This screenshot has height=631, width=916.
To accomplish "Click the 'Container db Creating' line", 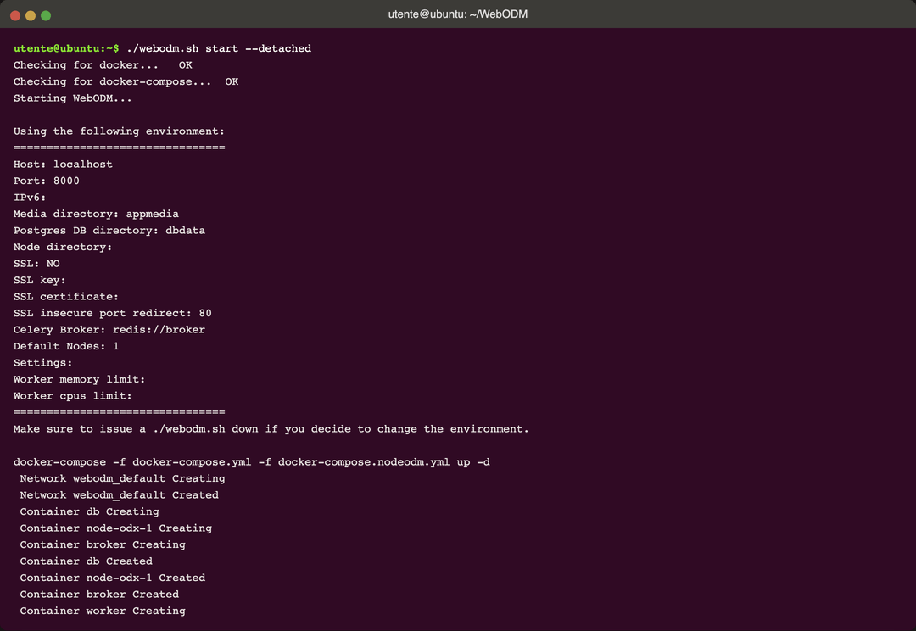I will click(89, 511).
